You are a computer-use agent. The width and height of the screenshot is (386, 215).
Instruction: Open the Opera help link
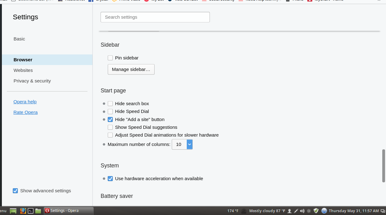coord(25,102)
